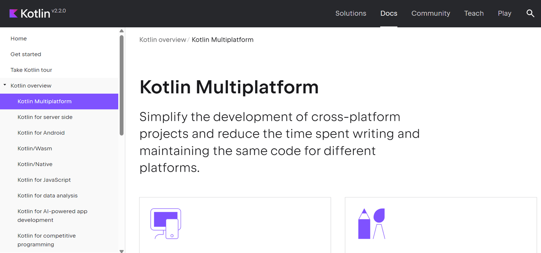Viewport: 541px width, 253px height.
Task: Click the pencil and brush design icon
Action: (371, 224)
